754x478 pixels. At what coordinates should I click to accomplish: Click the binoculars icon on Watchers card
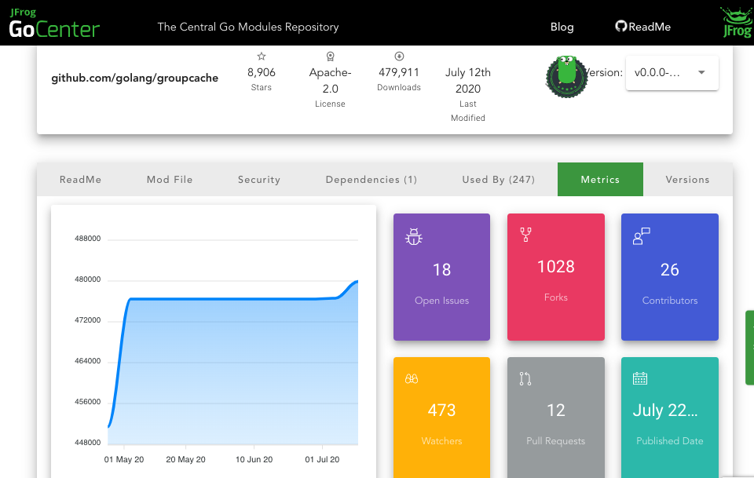[412, 378]
